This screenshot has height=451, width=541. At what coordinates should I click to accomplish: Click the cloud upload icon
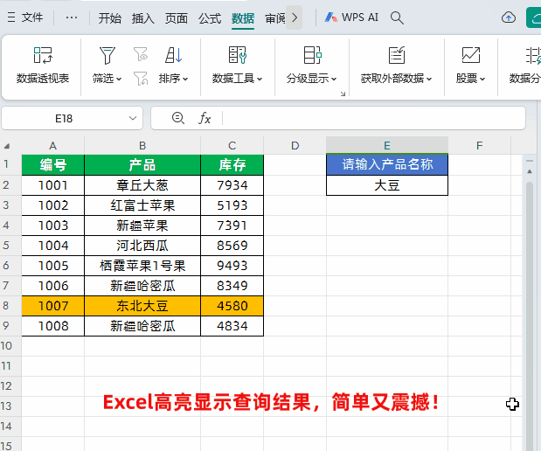[x=508, y=17]
